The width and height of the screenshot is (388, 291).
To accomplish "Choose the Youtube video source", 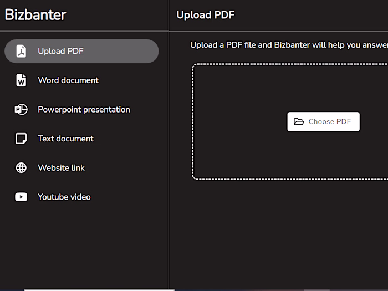I will click(x=64, y=197).
